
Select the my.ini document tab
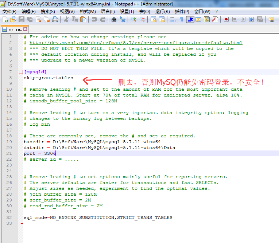15,29
